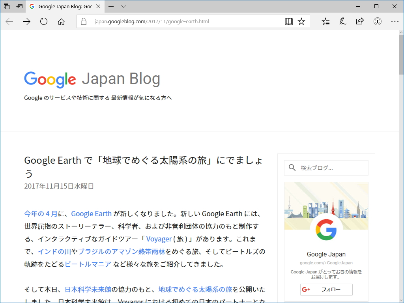The height and width of the screenshot is (303, 404).
Task: Open the Hub panel in Edge toolbar
Action: 325,22
